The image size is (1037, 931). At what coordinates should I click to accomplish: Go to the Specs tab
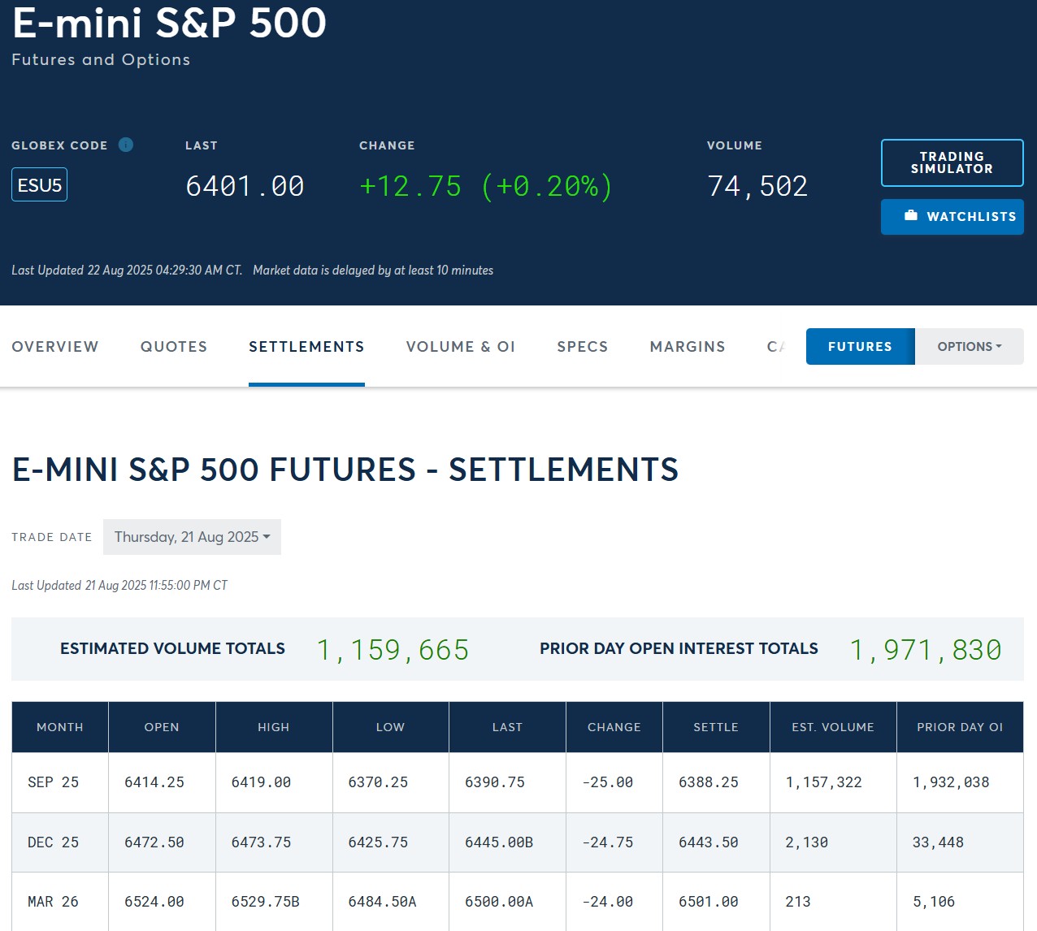point(583,347)
